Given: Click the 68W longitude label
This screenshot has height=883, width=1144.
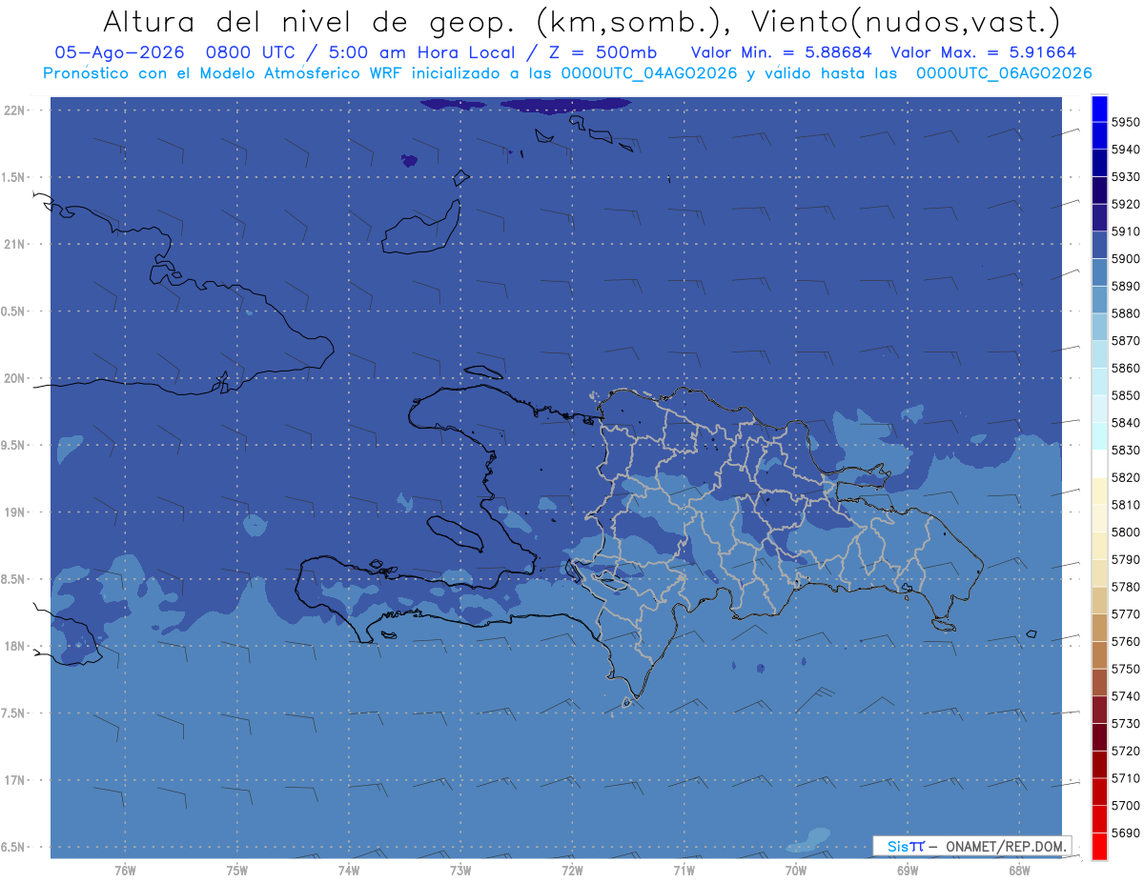Looking at the screenshot, I should click(x=1019, y=870).
